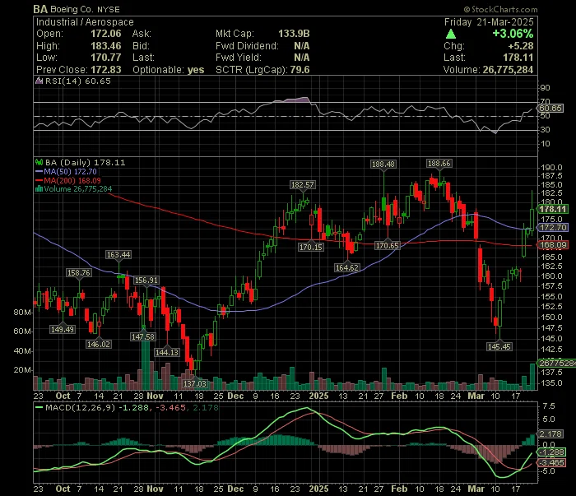
Task: Click the 26775284 volume tag on right axis
Action: 556,363
